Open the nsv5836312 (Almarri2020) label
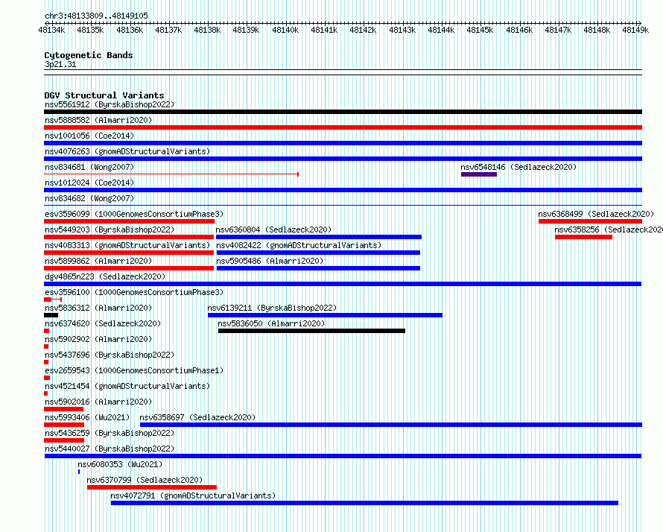This screenshot has height=532, width=663. point(98,308)
